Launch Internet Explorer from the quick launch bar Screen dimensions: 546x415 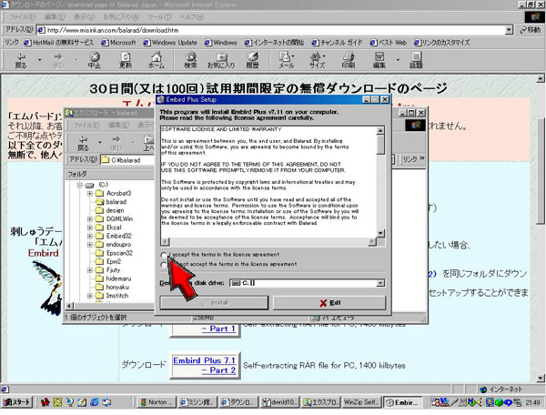click(94, 402)
